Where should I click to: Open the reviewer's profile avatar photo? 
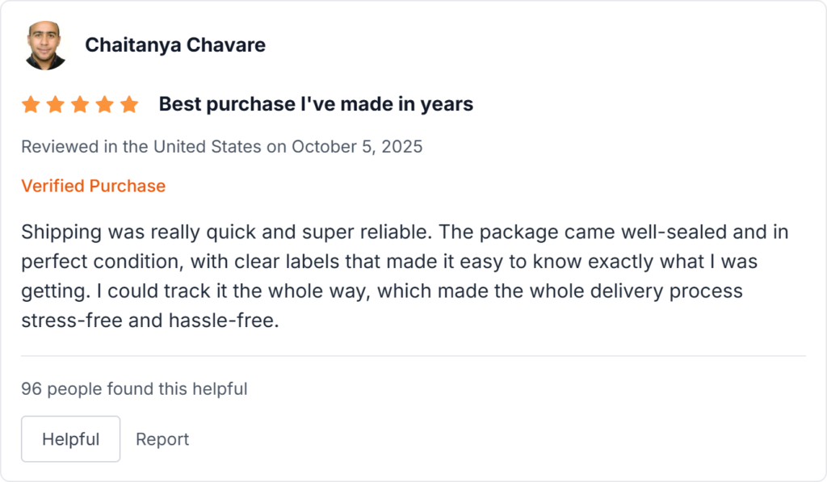[45, 45]
